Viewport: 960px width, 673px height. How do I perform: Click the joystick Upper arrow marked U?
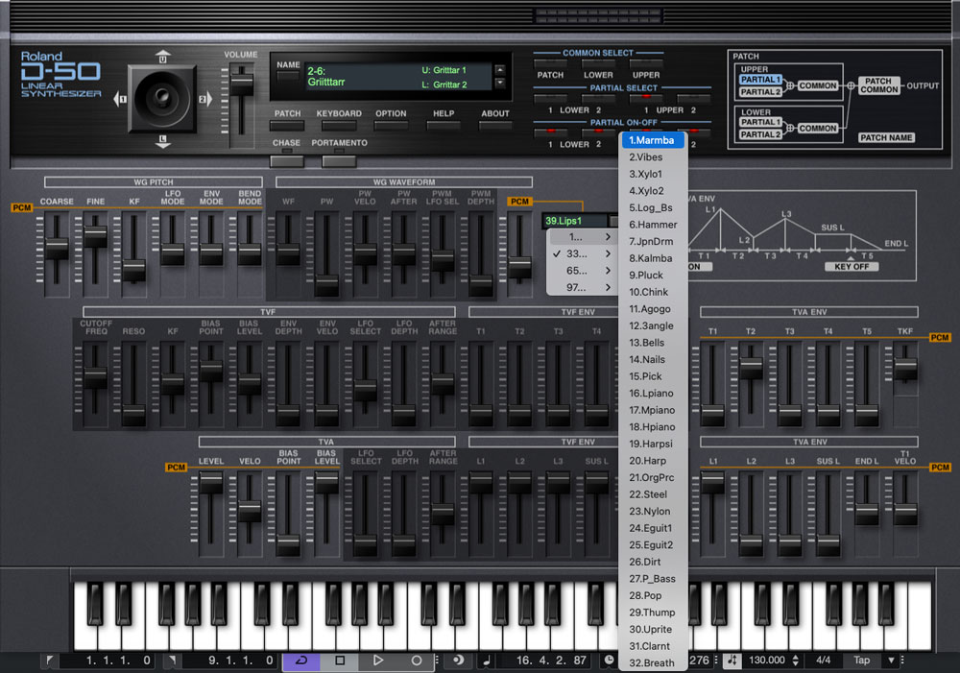tap(163, 57)
